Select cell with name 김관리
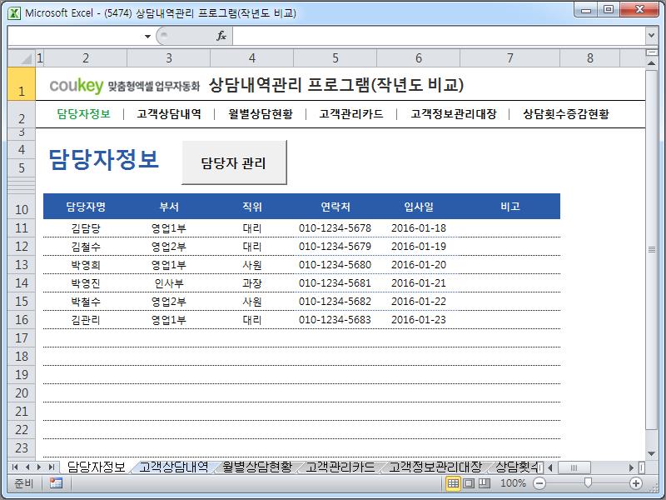666x500 pixels. 86,320
